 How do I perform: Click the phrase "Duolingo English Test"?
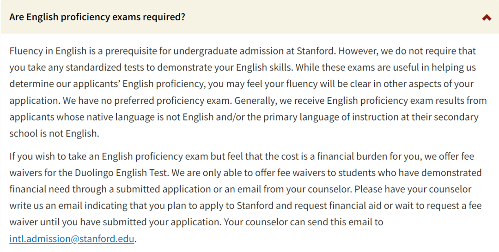[x=121, y=173]
